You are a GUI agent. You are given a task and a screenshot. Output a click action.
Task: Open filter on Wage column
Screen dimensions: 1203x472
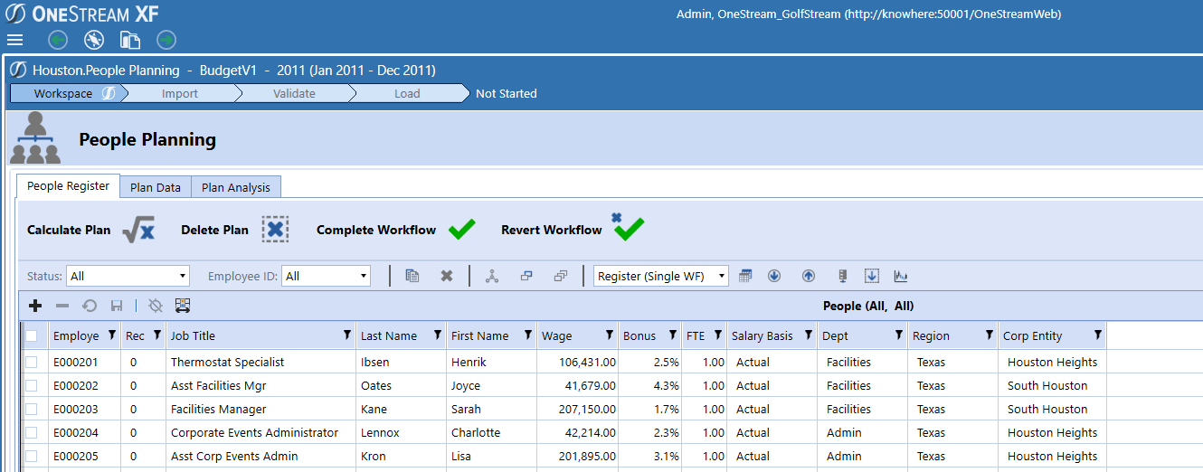609,335
